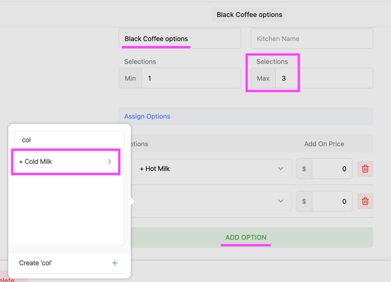Click the green plus icon beside Create 'col'
Image resolution: width=391 pixels, height=282 pixels.
115,263
